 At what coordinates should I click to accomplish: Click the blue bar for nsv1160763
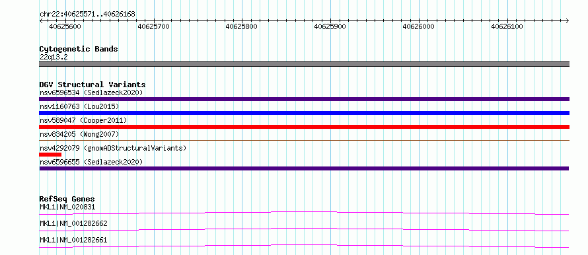click(304, 113)
